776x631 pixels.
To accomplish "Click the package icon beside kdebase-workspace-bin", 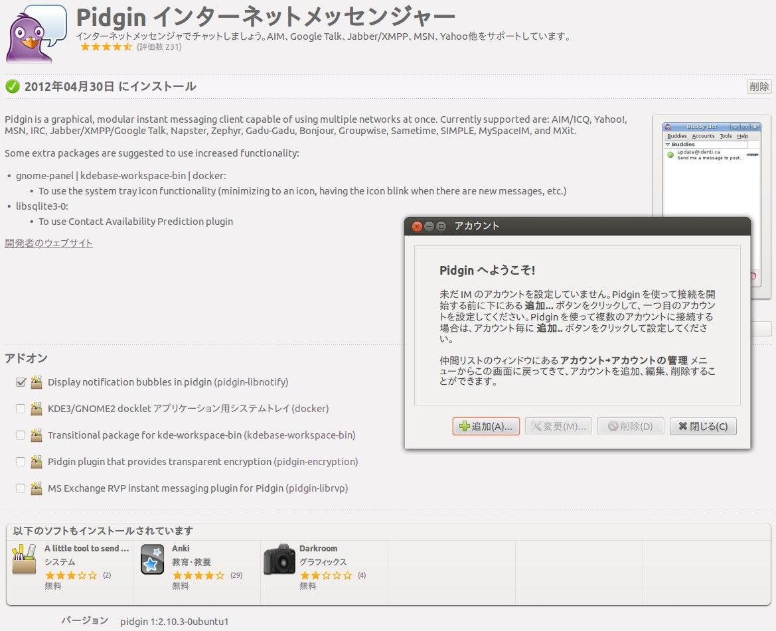I will point(36,435).
